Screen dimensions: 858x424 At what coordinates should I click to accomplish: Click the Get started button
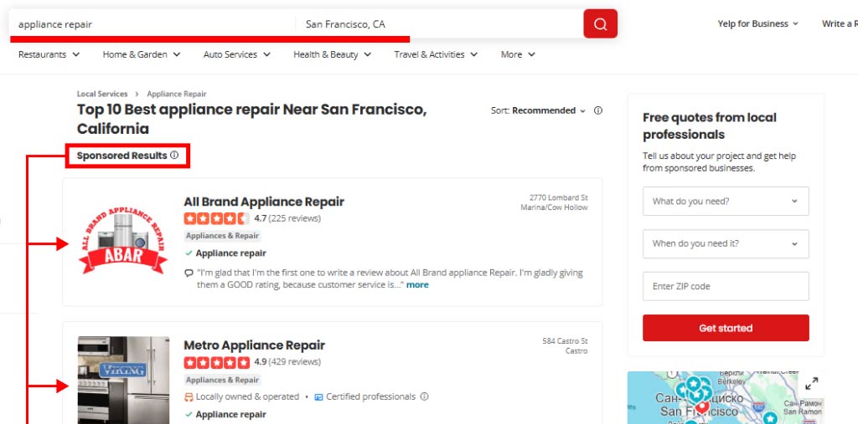click(726, 328)
